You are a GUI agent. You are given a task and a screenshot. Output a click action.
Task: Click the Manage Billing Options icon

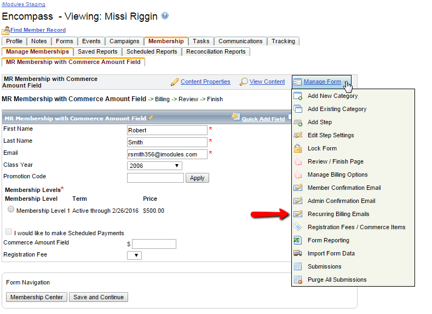point(298,175)
